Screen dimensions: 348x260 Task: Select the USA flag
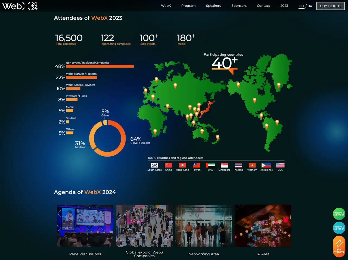280,165
